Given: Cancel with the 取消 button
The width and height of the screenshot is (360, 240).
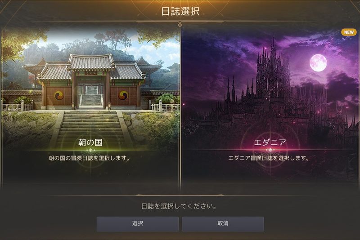Looking at the screenshot, I should point(223,224).
